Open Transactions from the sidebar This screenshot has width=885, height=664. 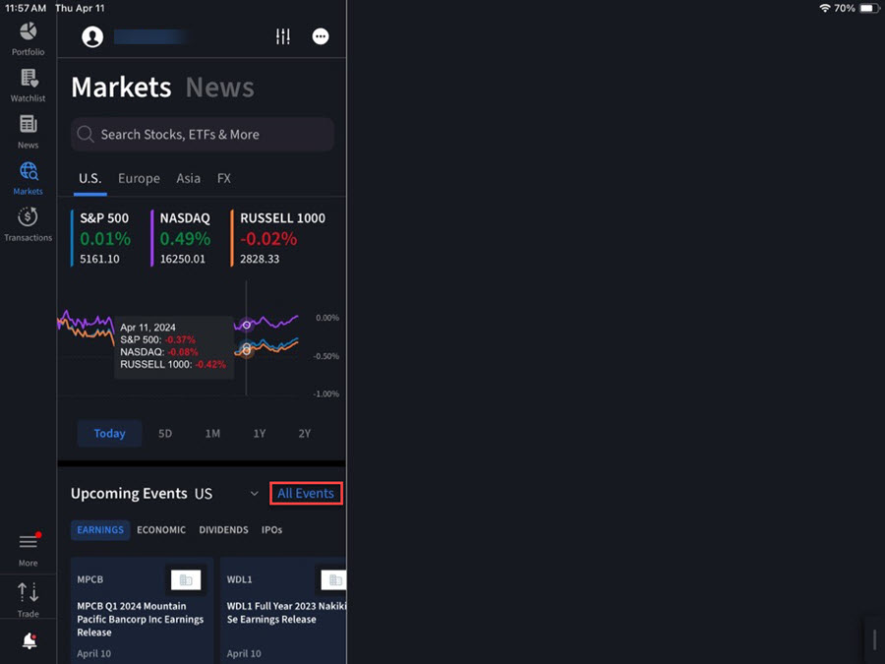coord(28,218)
